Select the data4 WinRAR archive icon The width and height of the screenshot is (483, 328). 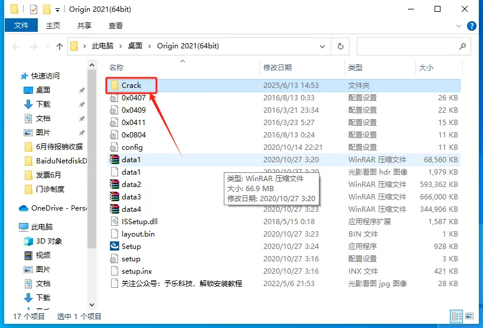click(115, 209)
